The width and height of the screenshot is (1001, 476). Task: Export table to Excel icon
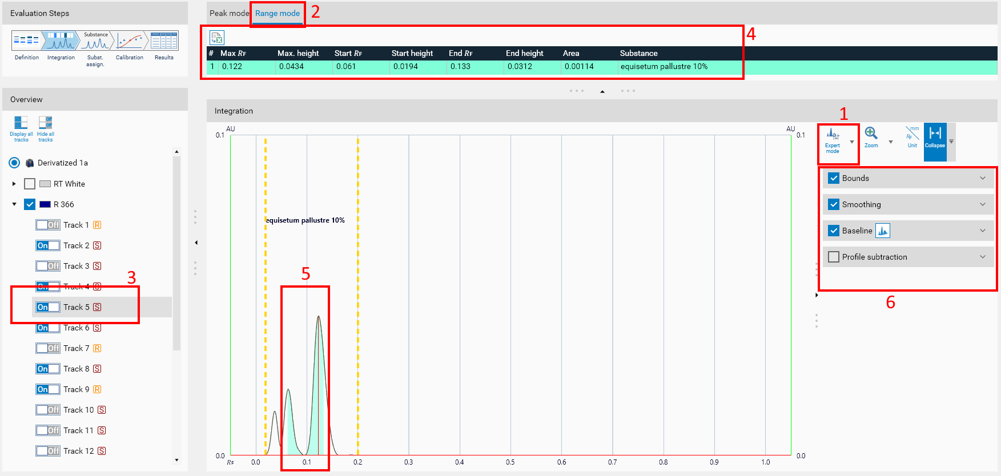pos(217,38)
